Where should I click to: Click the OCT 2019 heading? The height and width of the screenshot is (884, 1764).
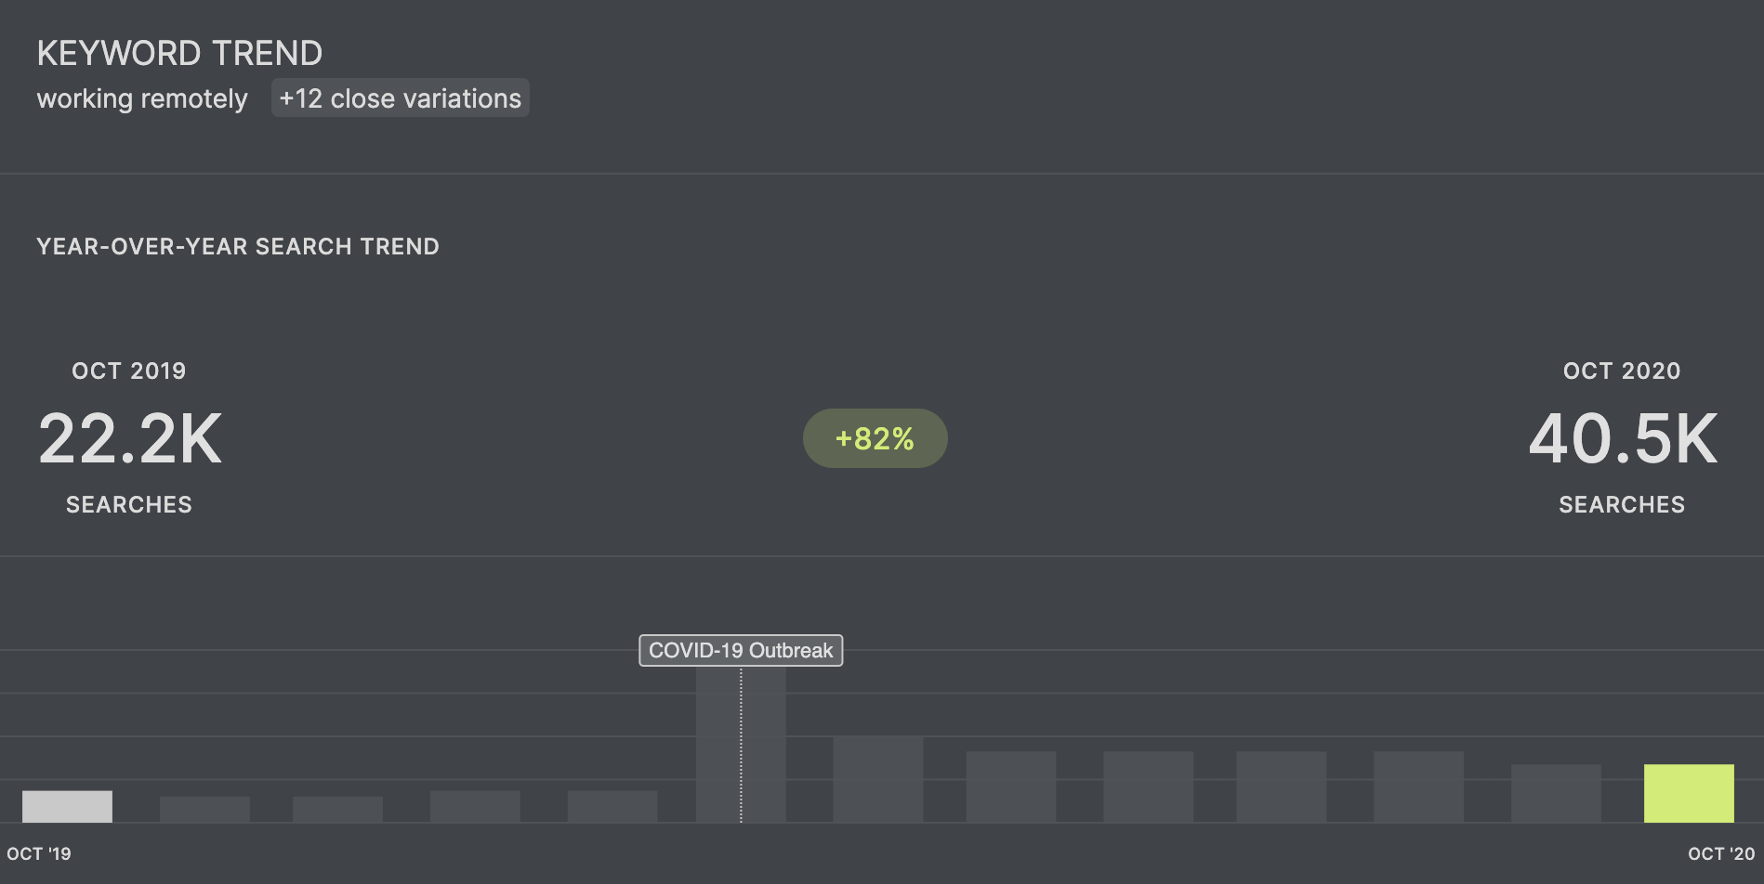(129, 370)
